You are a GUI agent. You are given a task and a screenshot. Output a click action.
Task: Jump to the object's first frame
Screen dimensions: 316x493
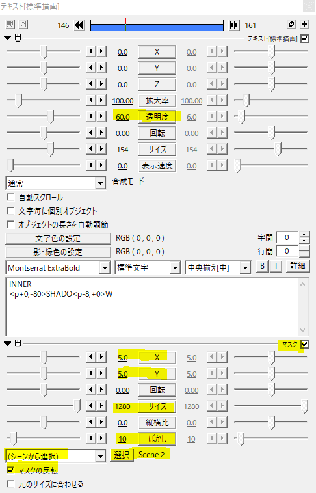(x=79, y=25)
